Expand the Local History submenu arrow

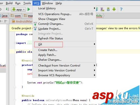click(94, 8)
